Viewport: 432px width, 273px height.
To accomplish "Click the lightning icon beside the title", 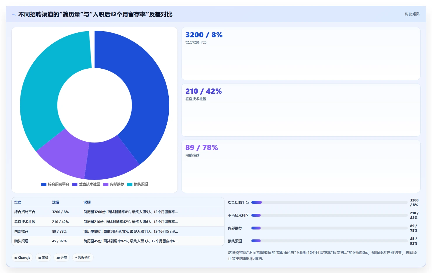I will pos(14,15).
